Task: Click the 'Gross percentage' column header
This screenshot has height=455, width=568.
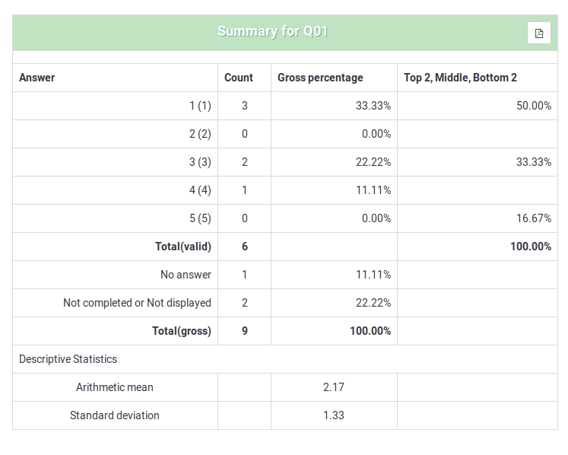Action: pos(320,78)
